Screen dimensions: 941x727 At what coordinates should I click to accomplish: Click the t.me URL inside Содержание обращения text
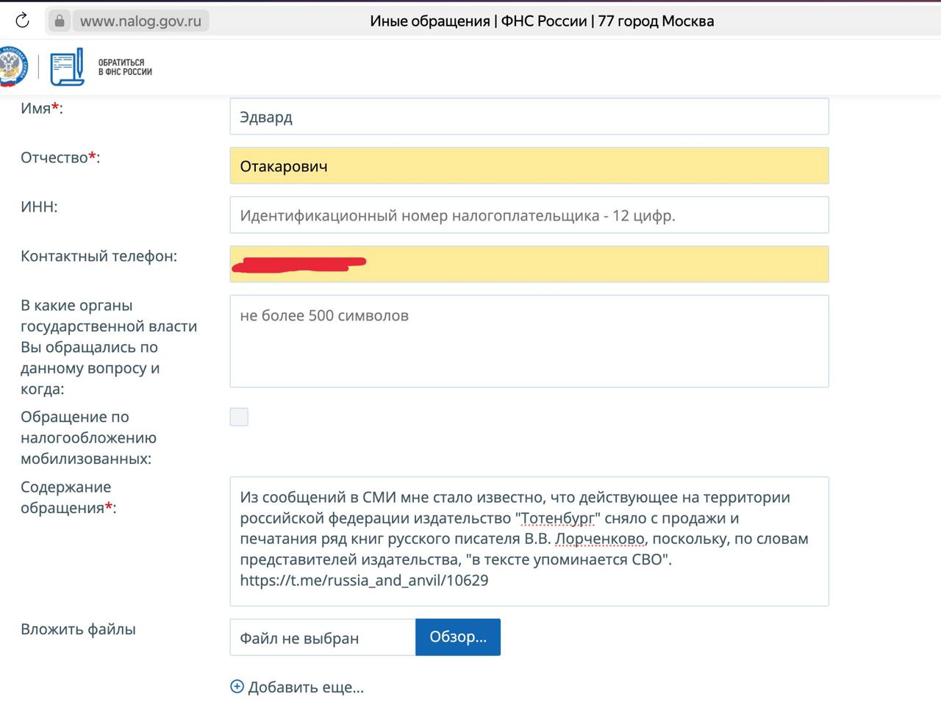pos(364,580)
